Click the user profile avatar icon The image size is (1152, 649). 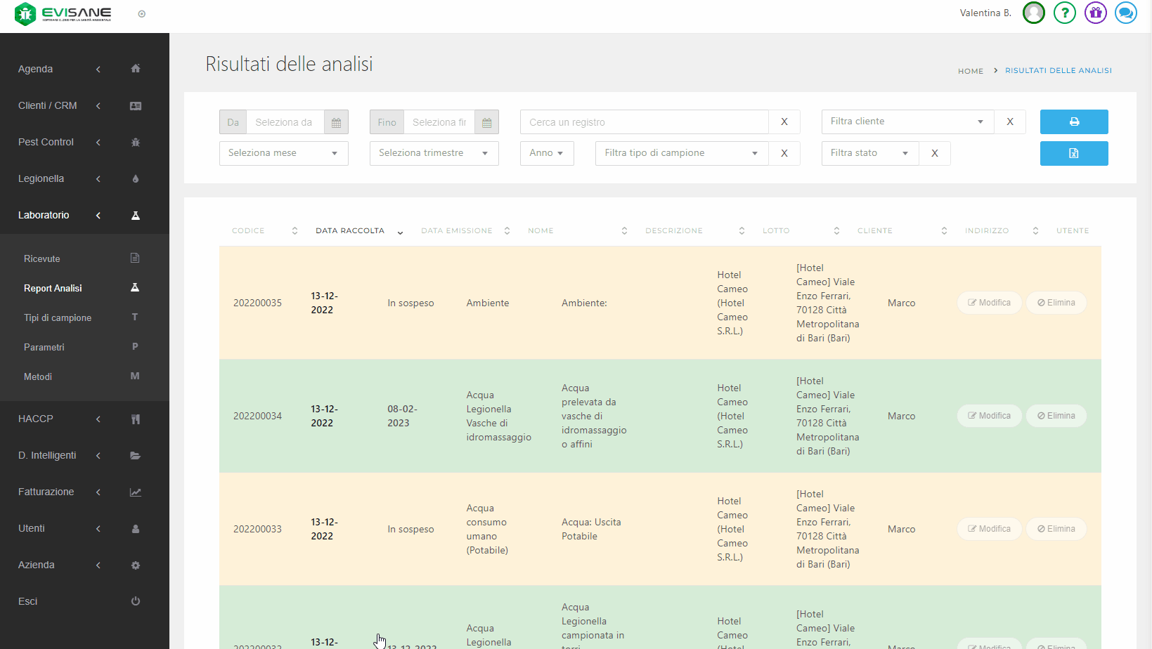click(1033, 13)
